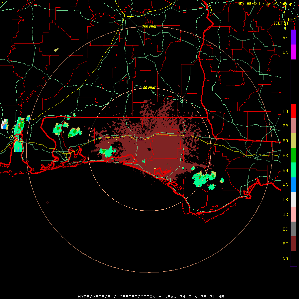This screenshot has height=299, width=299.
Task: Click the GC gray legend swatch
Action: point(293,229)
